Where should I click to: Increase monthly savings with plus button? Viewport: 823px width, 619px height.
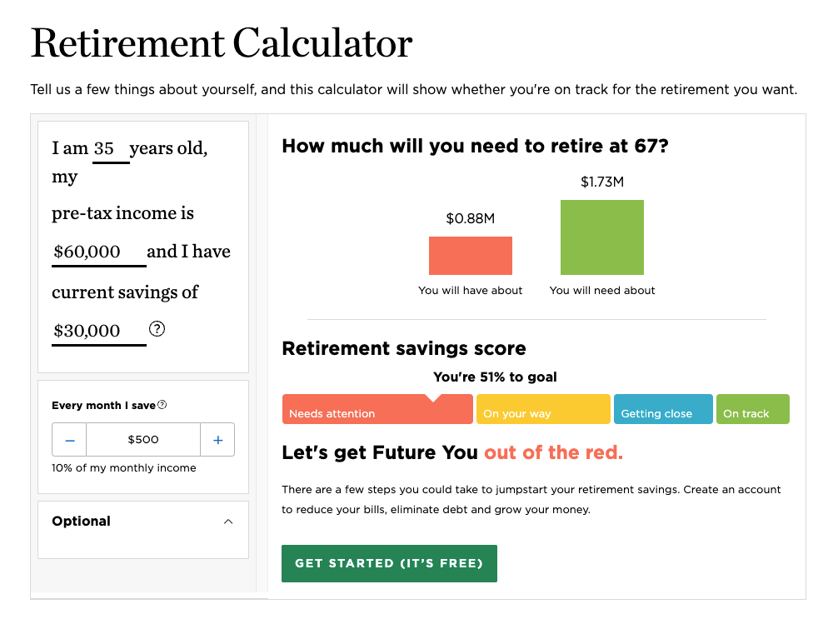pos(217,440)
